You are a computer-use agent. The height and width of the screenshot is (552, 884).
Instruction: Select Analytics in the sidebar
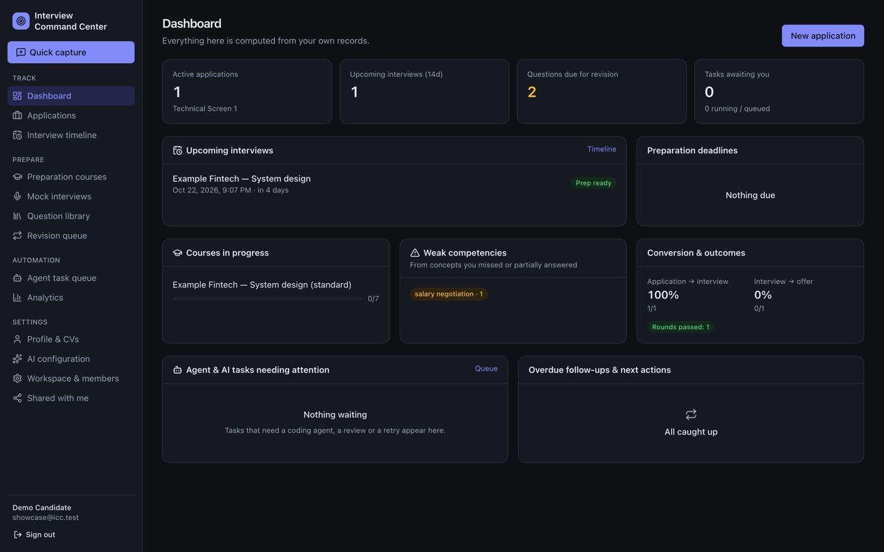71,297
